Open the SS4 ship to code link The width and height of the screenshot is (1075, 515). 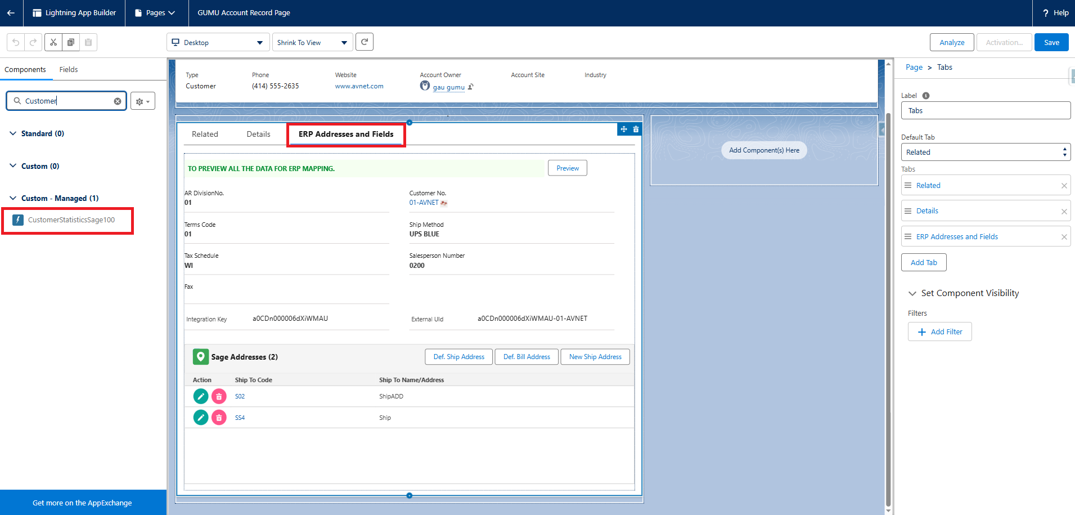point(240,418)
